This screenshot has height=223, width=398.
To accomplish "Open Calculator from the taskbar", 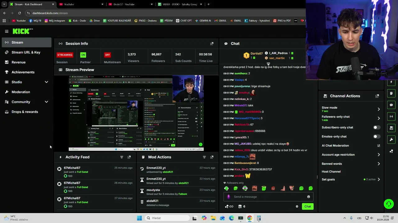I will (x=259, y=218).
